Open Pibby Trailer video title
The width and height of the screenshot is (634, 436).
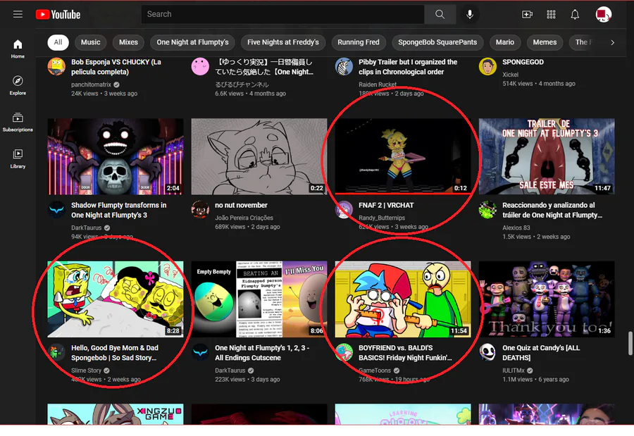pos(408,67)
